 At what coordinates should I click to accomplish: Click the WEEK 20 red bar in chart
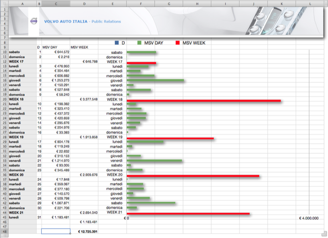(193, 176)
